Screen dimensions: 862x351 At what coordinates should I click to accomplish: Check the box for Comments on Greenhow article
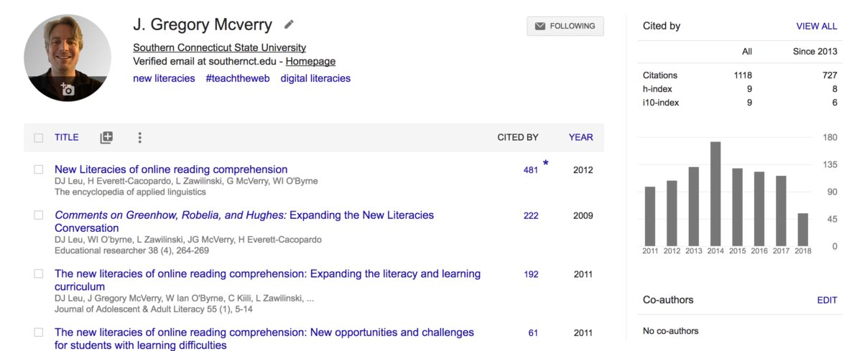39,215
